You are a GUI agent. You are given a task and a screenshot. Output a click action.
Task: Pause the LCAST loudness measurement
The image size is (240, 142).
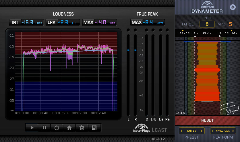(x=44, y=127)
